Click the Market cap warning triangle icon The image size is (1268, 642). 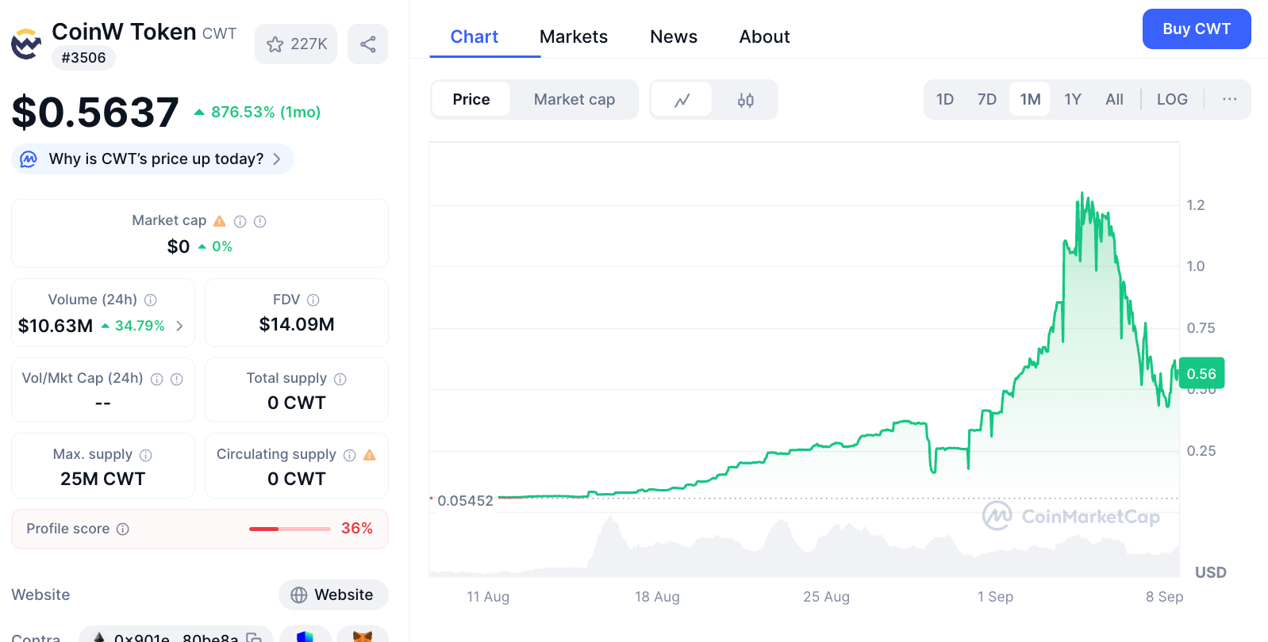click(x=220, y=221)
